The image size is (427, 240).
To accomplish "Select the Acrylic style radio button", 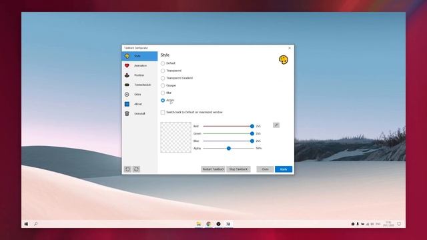I will [x=163, y=101].
